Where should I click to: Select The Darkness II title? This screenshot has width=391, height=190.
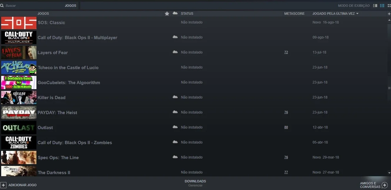54,173
